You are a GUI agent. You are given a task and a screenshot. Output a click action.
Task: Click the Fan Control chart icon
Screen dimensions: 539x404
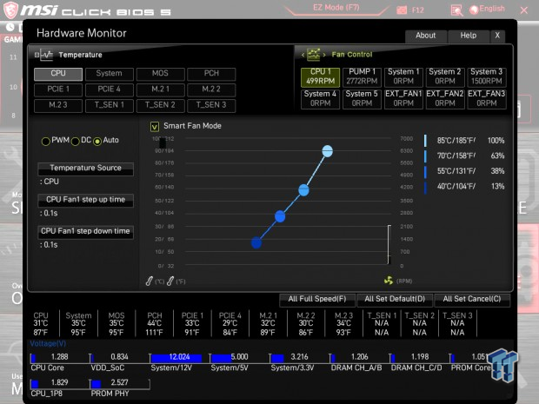click(x=313, y=55)
